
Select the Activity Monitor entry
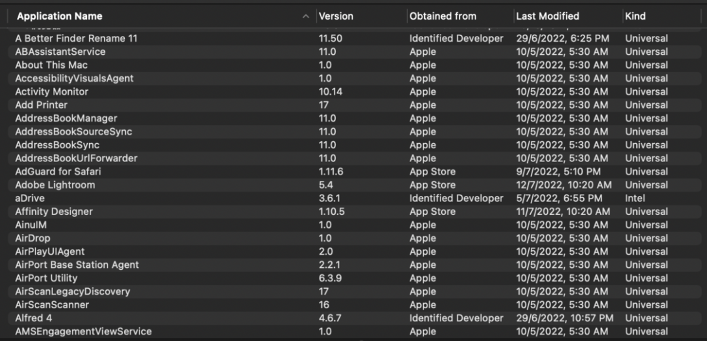click(x=52, y=91)
